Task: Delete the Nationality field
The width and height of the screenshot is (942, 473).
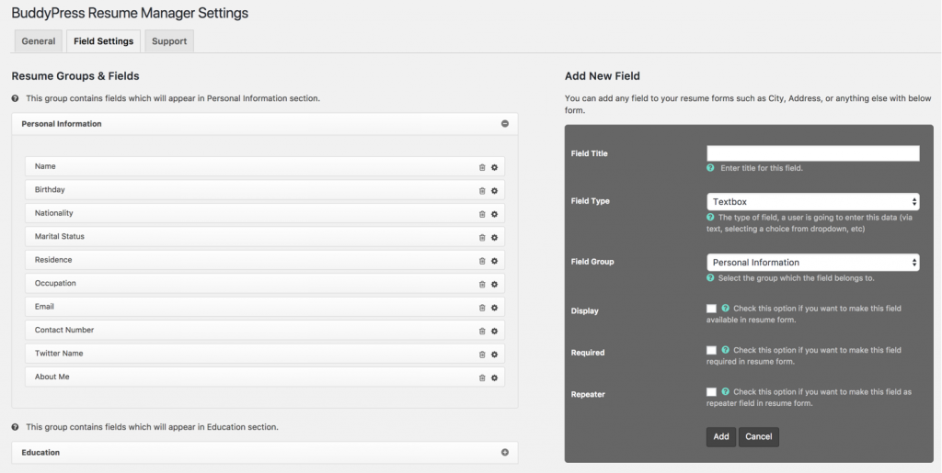Action: pos(482,215)
